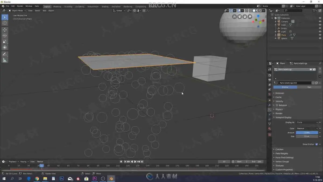
Task: Activate the Scale tool
Action: [x=5, y=42]
